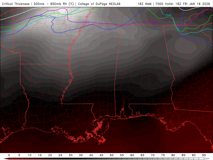This screenshot has width=213, height=160.
Task: Select the color scale label '85'
Action: pos(183,155)
